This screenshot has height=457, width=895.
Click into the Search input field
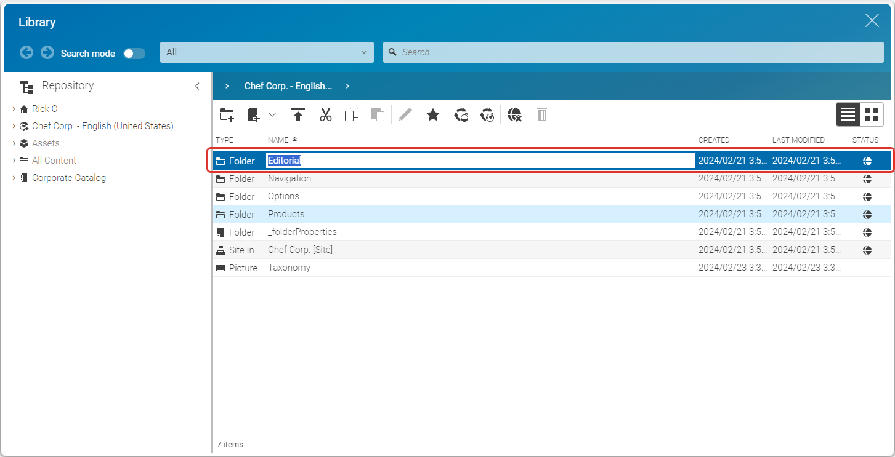tap(634, 52)
